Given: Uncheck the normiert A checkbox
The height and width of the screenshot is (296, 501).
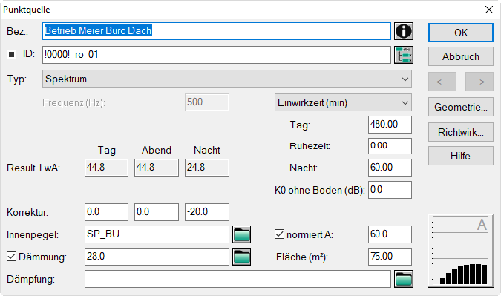Looking at the screenshot, I should 279,234.
